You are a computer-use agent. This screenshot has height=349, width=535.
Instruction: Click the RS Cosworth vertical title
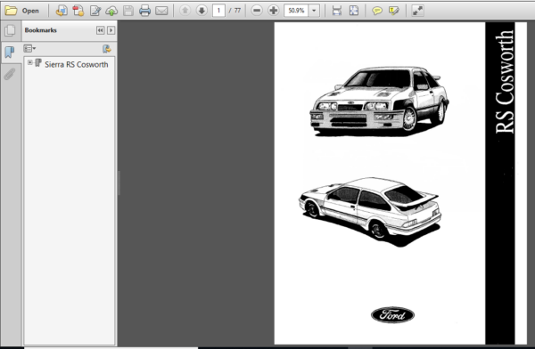[x=504, y=81]
